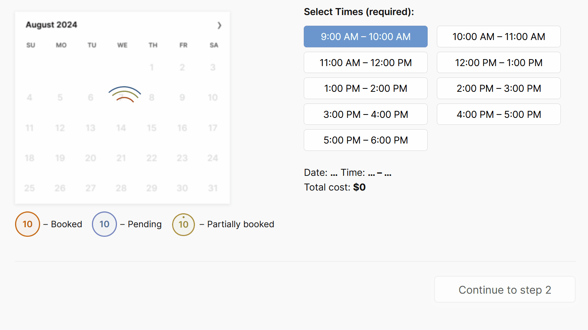This screenshot has height=330, width=588.
Task: Go to next month using the chevron arrow
Action: (219, 25)
